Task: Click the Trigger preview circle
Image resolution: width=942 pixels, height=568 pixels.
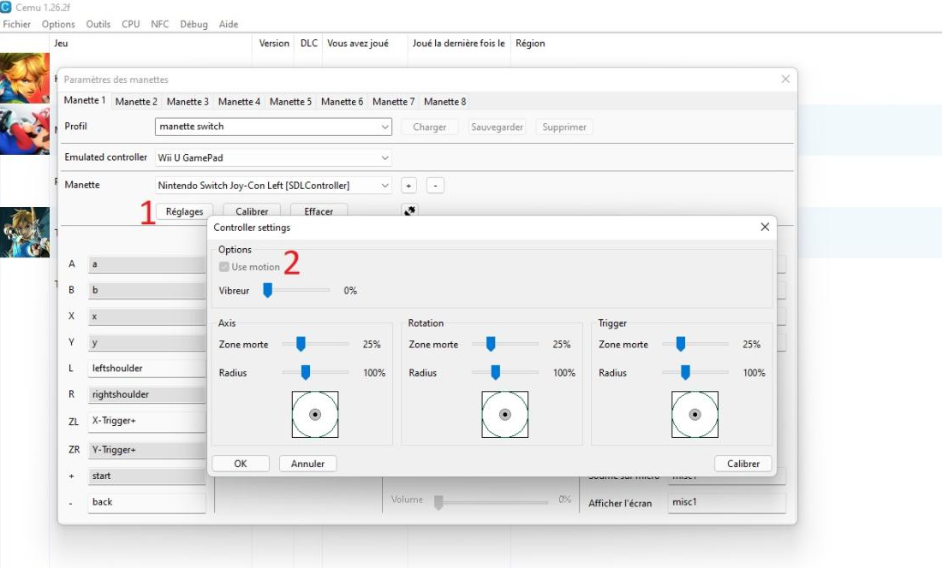Action: pyautogui.click(x=695, y=414)
